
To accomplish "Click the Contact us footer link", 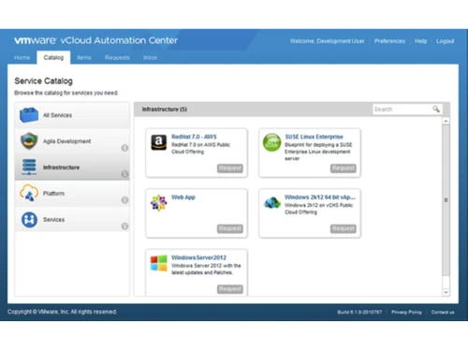I will [x=443, y=312].
